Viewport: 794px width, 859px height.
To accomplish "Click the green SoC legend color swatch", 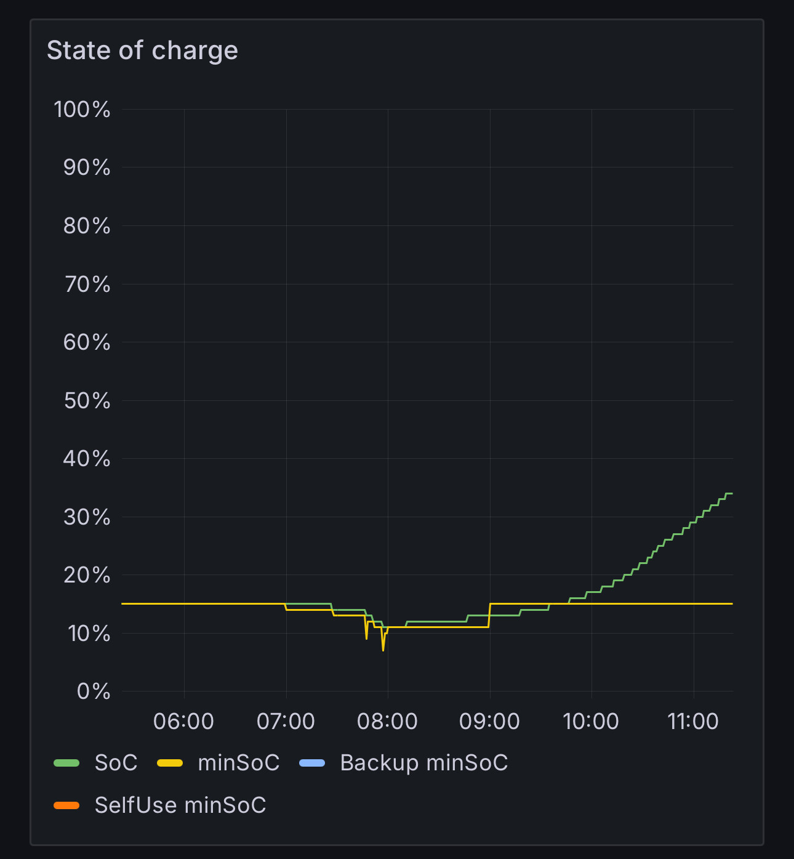I will click(x=66, y=763).
